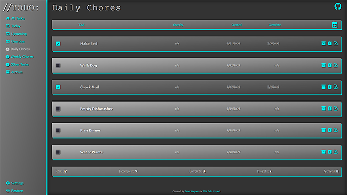The width and height of the screenshot is (347, 195).
Task: Open All Tasks in sidebar
Action: [15, 18]
